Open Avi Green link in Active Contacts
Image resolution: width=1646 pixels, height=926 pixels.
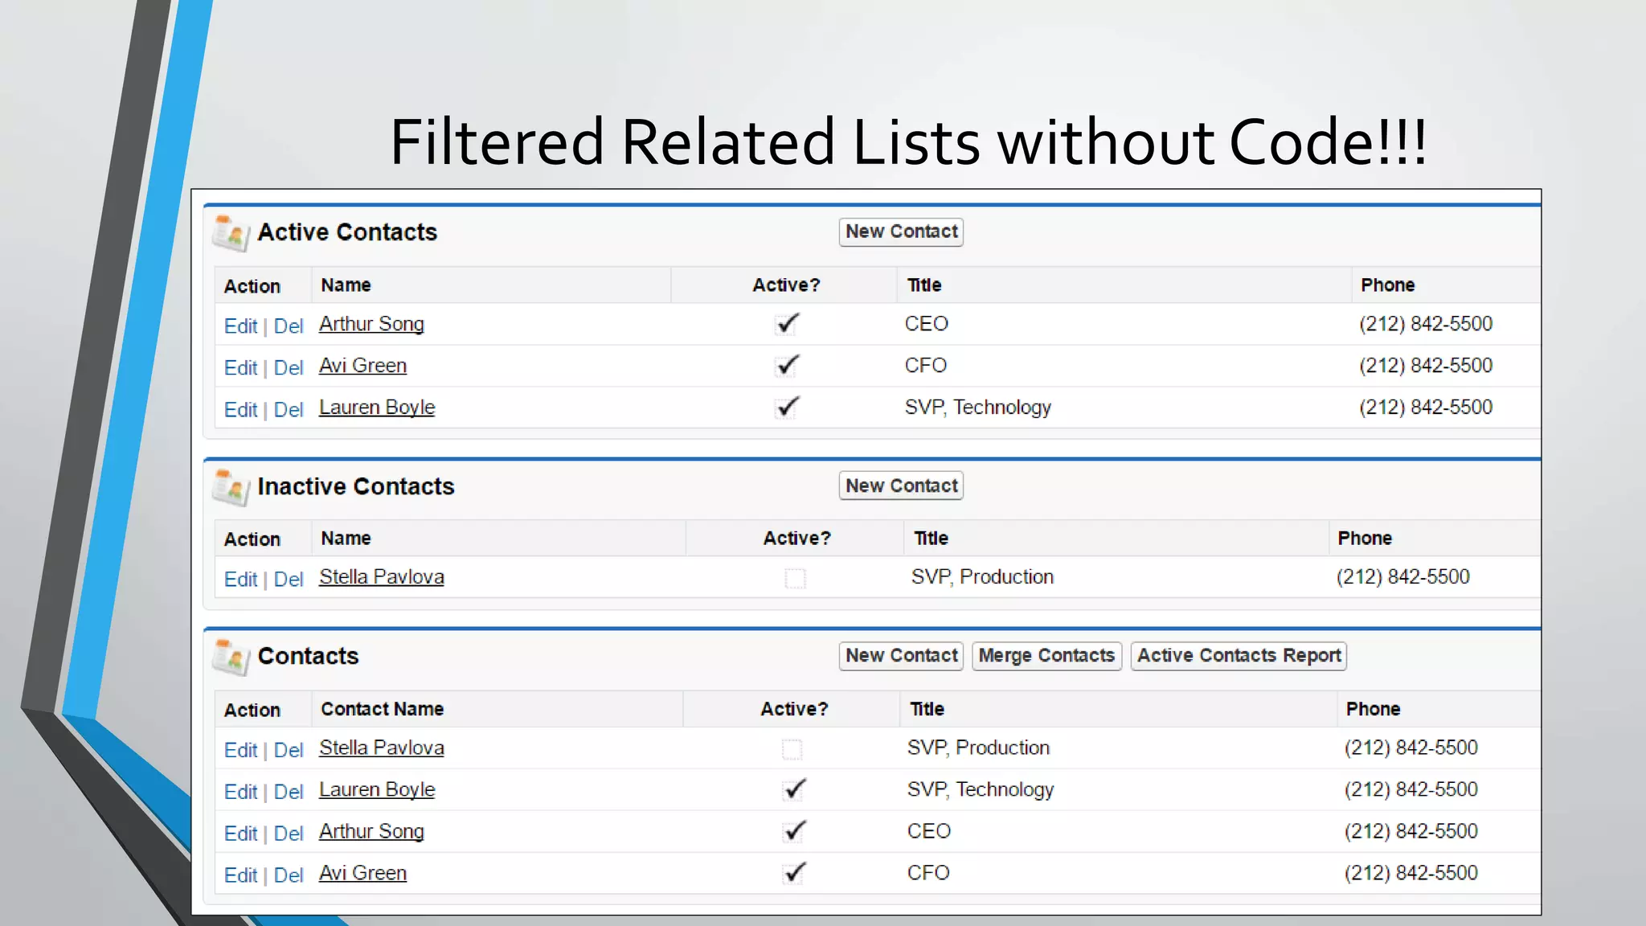pos(362,366)
